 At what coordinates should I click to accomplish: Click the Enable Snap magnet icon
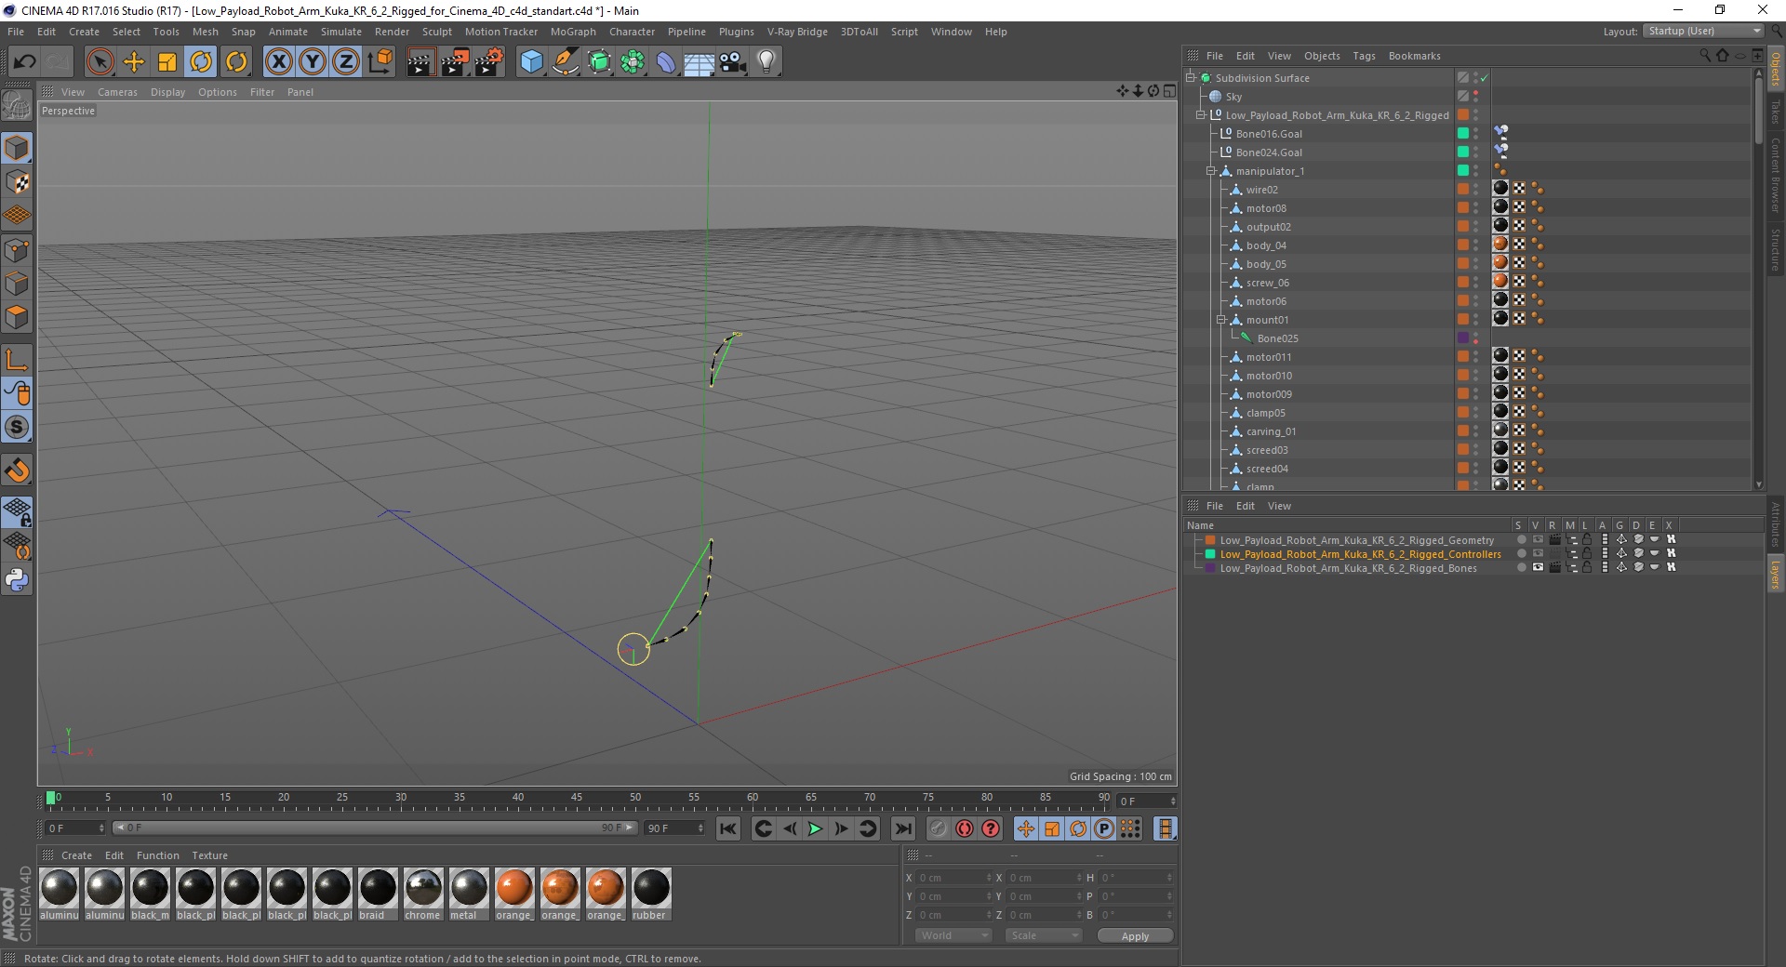17,470
